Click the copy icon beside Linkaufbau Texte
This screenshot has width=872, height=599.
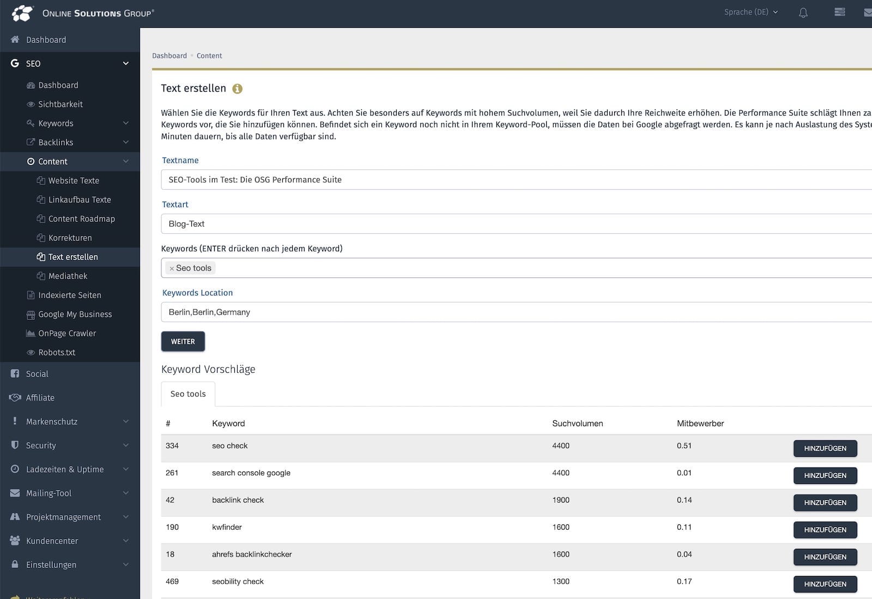pyautogui.click(x=41, y=199)
